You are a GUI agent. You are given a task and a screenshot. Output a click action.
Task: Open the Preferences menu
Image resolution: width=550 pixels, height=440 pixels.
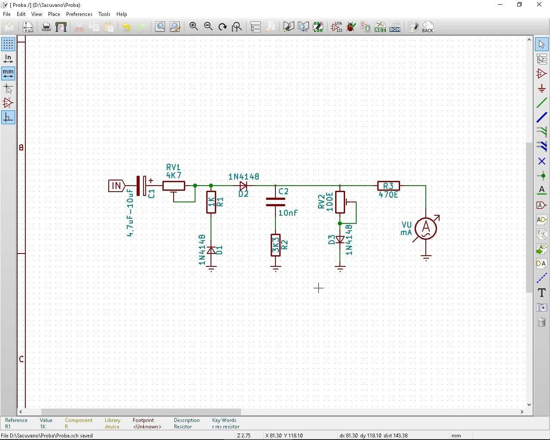(79, 14)
